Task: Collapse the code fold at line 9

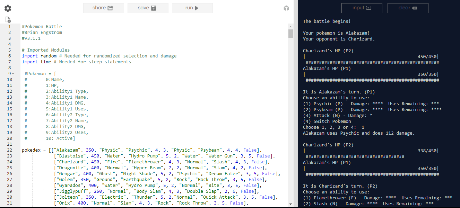Action: click(13, 73)
